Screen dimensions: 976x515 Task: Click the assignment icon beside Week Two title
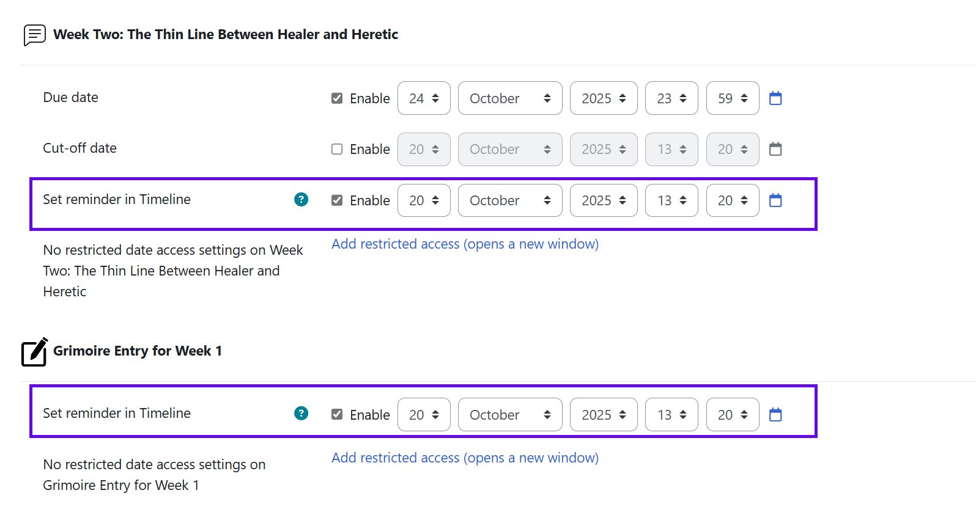coord(34,34)
